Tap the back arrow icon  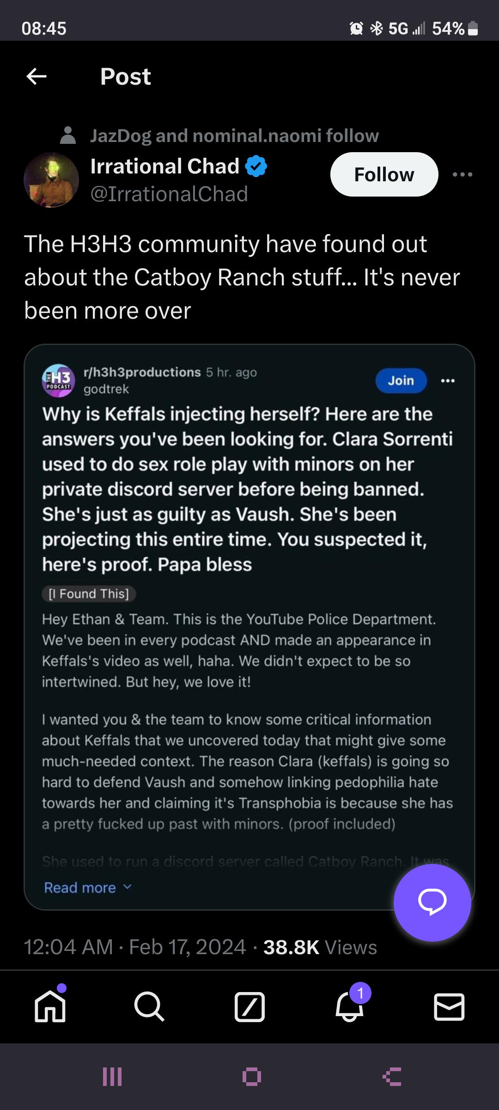[x=37, y=76]
